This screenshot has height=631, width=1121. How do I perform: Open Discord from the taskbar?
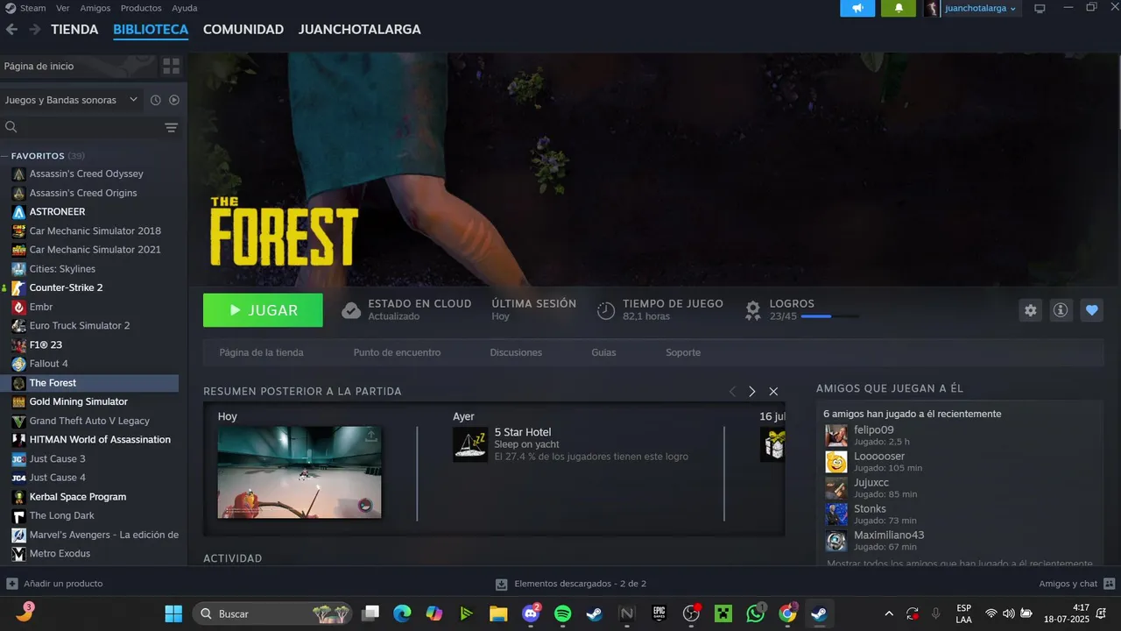[530, 613]
